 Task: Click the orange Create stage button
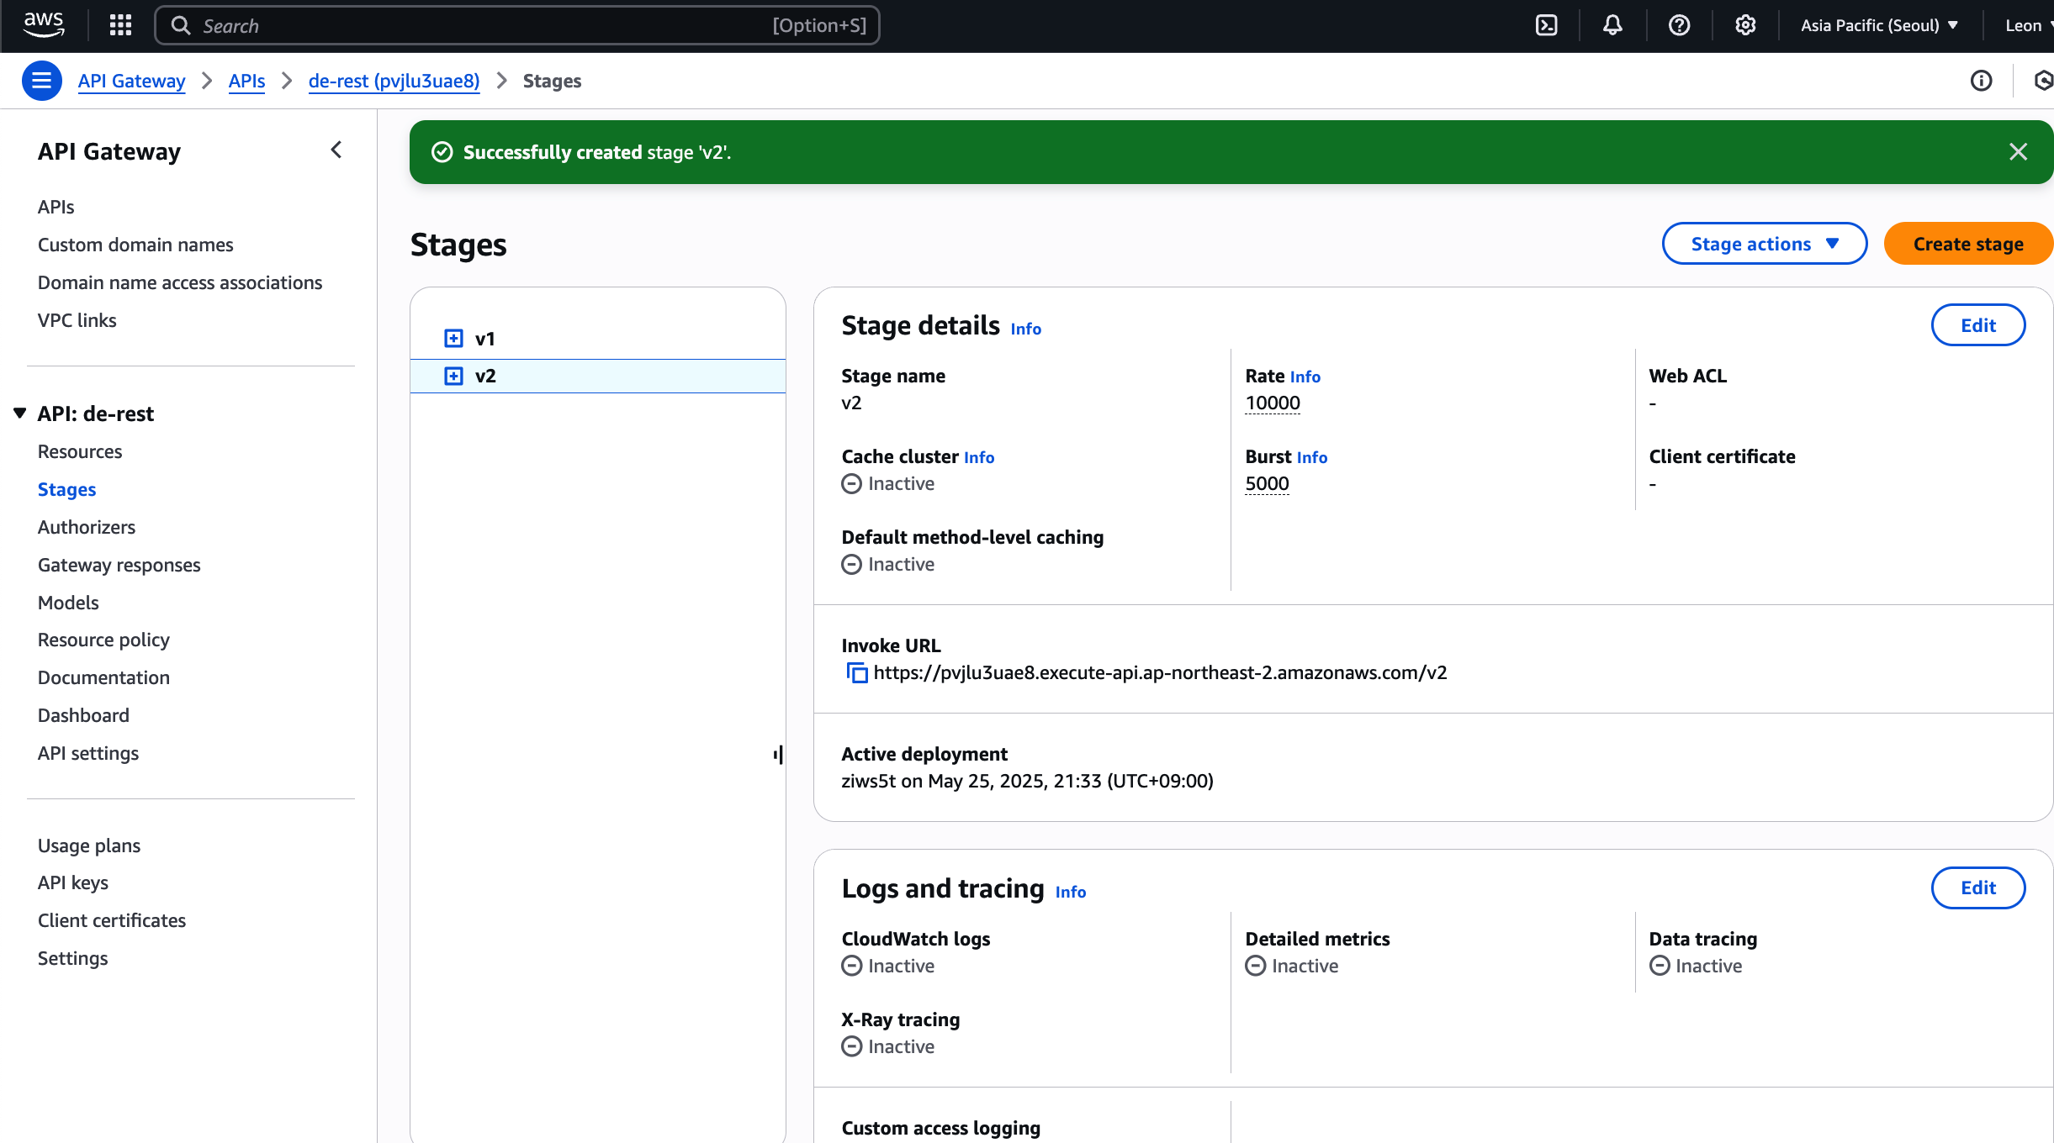tap(1967, 244)
